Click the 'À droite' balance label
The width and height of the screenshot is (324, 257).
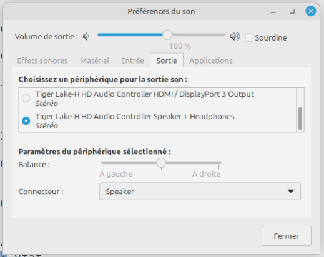(206, 174)
